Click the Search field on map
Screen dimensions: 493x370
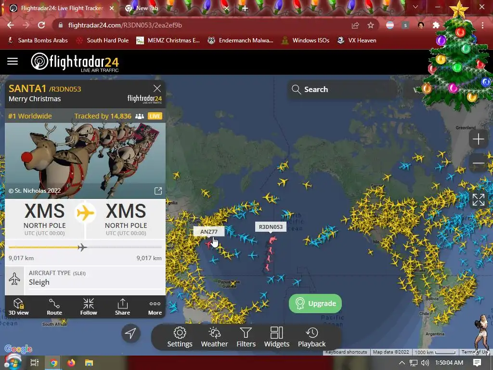pyautogui.click(x=342, y=89)
